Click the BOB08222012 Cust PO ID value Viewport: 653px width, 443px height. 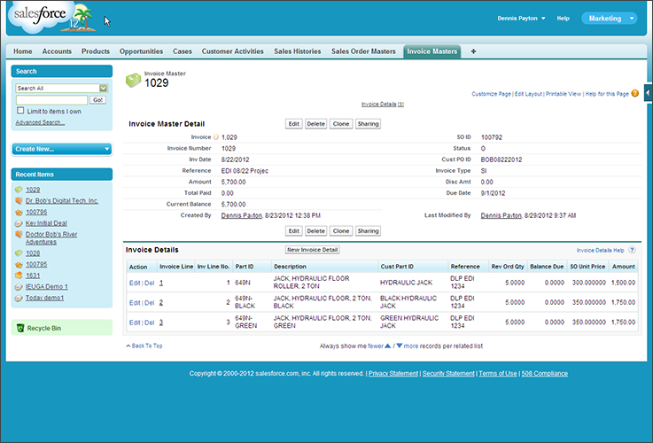(x=501, y=159)
